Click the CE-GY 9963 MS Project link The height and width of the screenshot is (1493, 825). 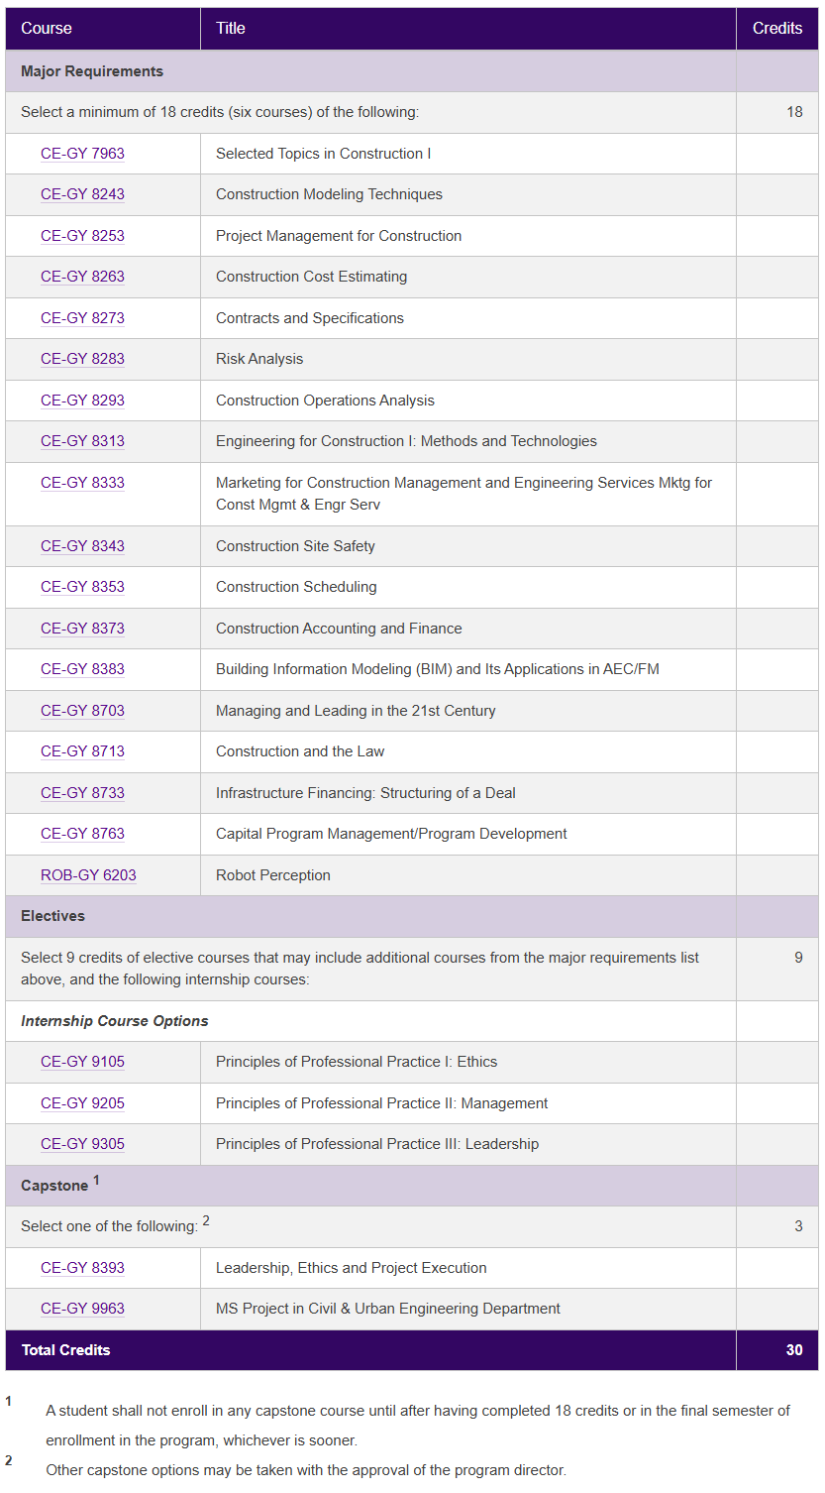tap(82, 1309)
